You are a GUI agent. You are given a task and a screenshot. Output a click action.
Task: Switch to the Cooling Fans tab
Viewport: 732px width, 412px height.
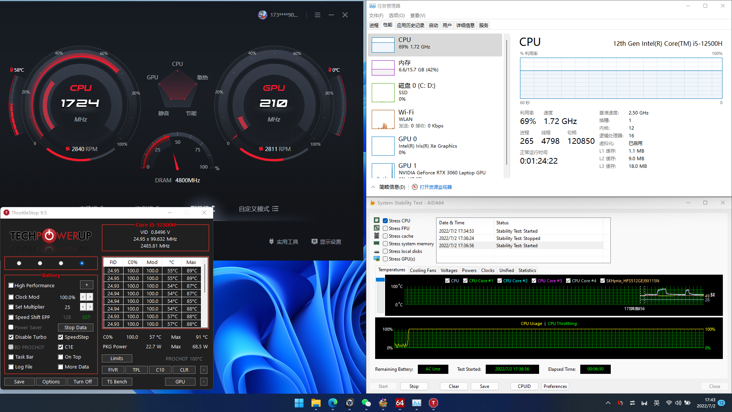pos(423,270)
